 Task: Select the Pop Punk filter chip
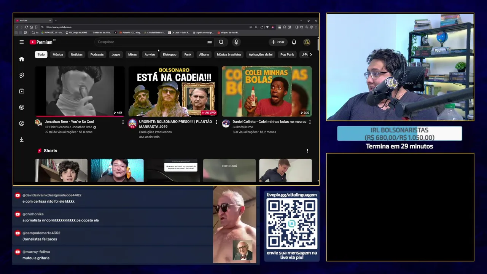tap(287, 54)
